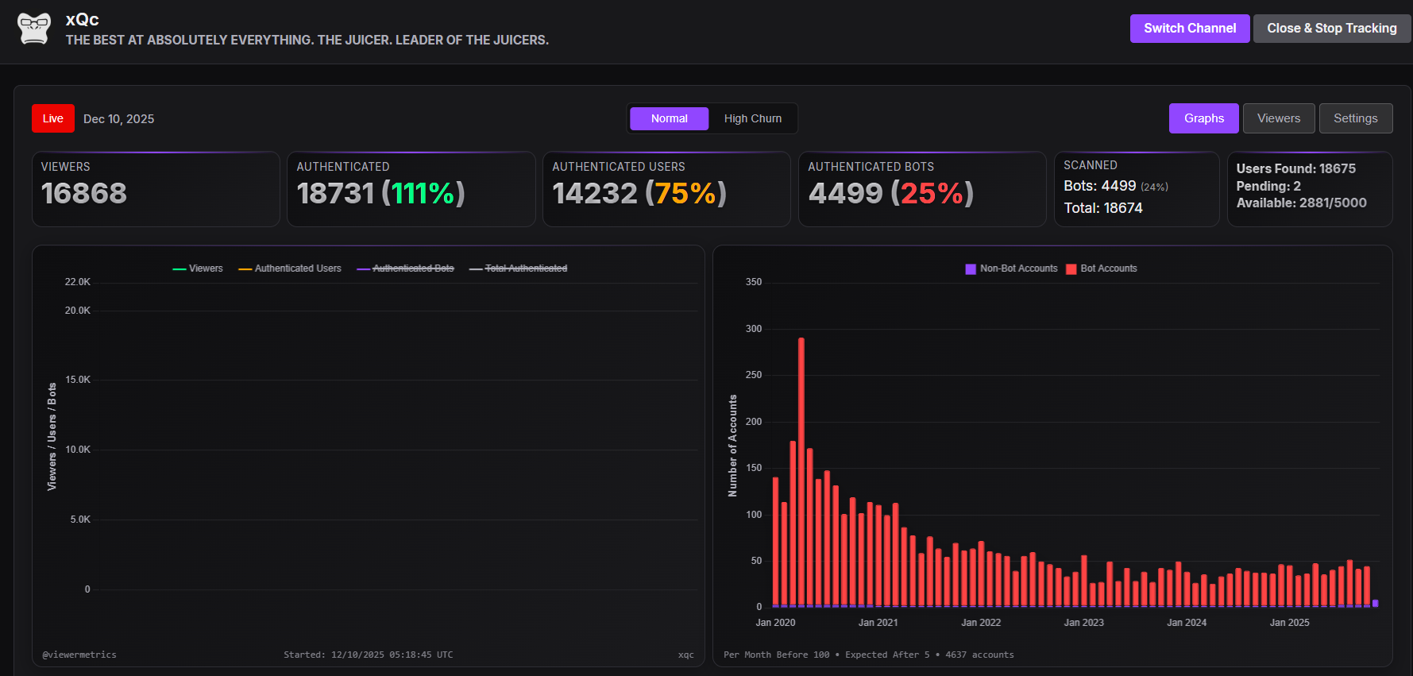The width and height of the screenshot is (1413, 676).
Task: Click the xqc label below the viewers chart
Action: (x=686, y=655)
